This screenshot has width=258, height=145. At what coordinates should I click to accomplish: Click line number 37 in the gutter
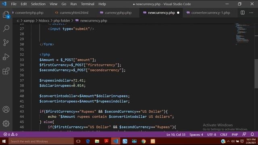tap(22, 81)
